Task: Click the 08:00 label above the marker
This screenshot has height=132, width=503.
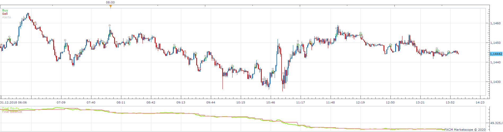Action: click(x=110, y=2)
